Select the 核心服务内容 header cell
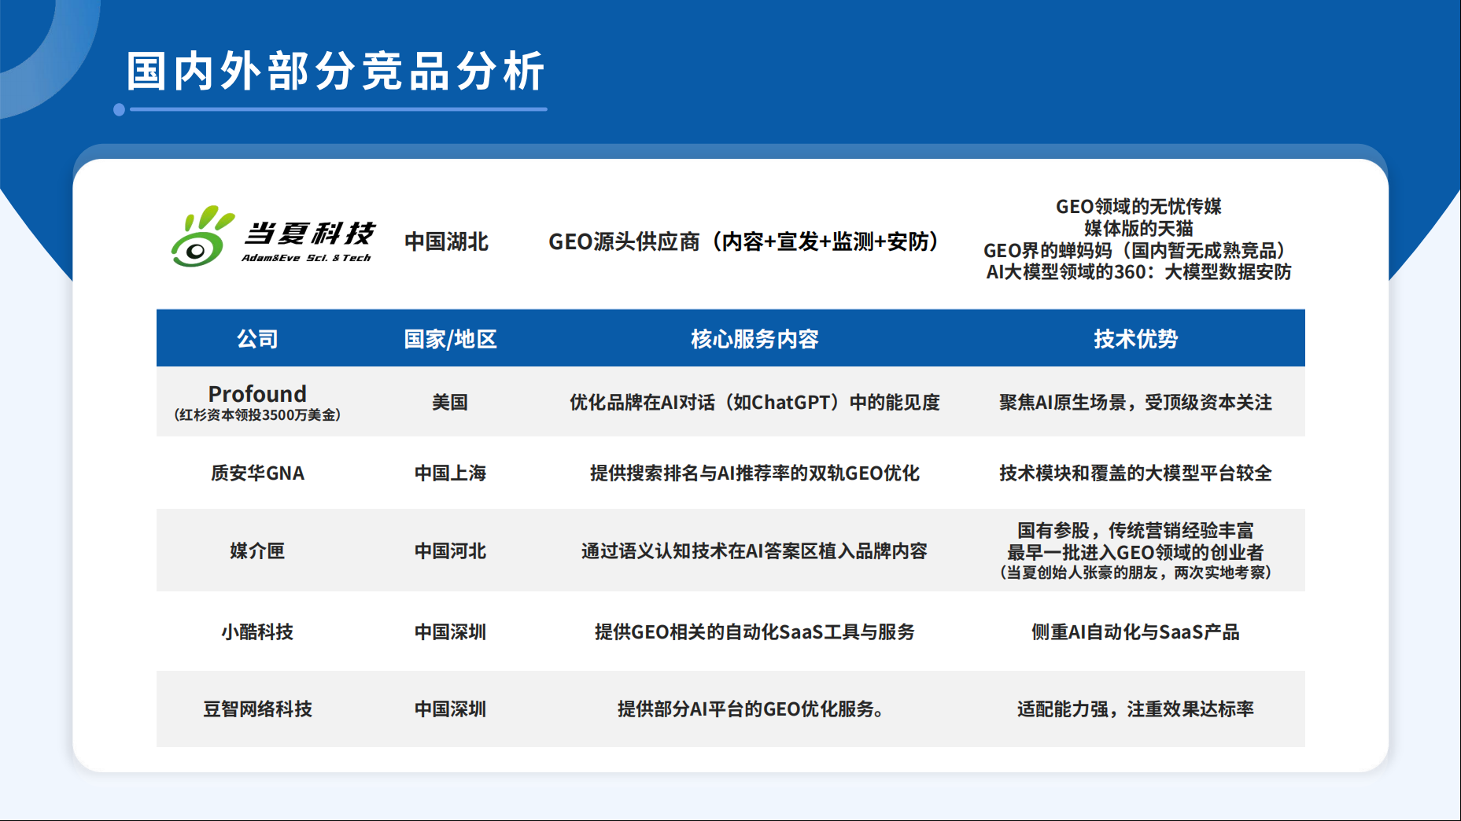This screenshot has height=821, width=1461. (754, 339)
